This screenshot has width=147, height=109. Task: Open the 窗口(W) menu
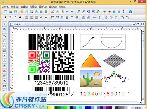53,7
